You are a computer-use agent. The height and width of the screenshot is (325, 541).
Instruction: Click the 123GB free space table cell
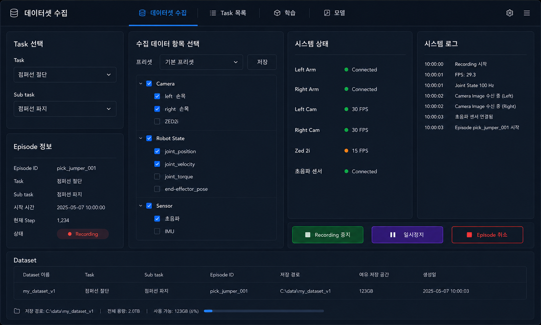(x=366, y=291)
